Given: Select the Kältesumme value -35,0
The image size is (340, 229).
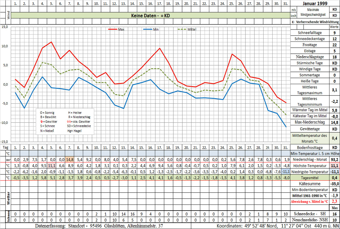Looking at the screenshot, I should (x=334, y=184).
